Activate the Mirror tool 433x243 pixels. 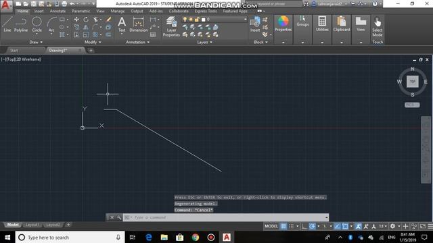click(86, 27)
